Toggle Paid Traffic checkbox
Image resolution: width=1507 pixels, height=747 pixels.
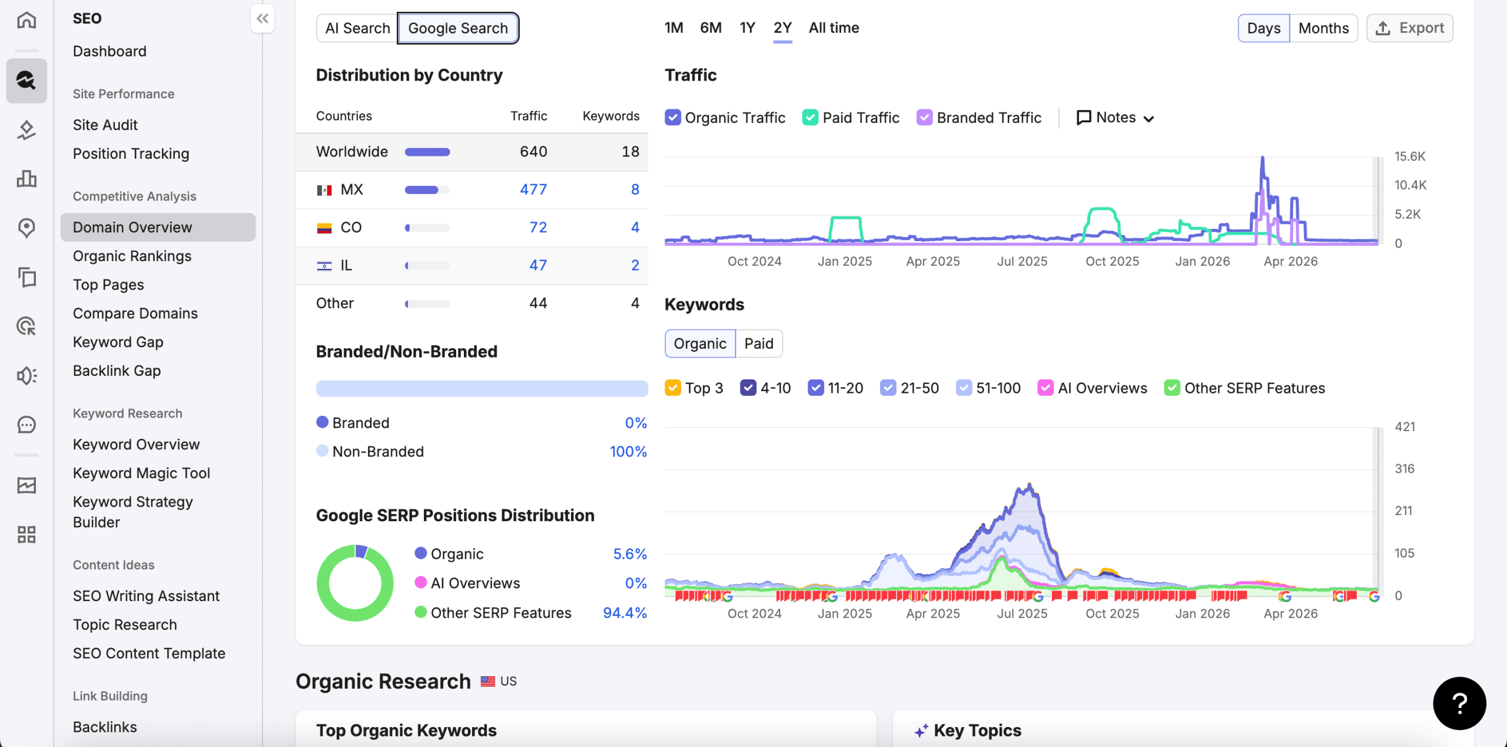click(x=811, y=118)
